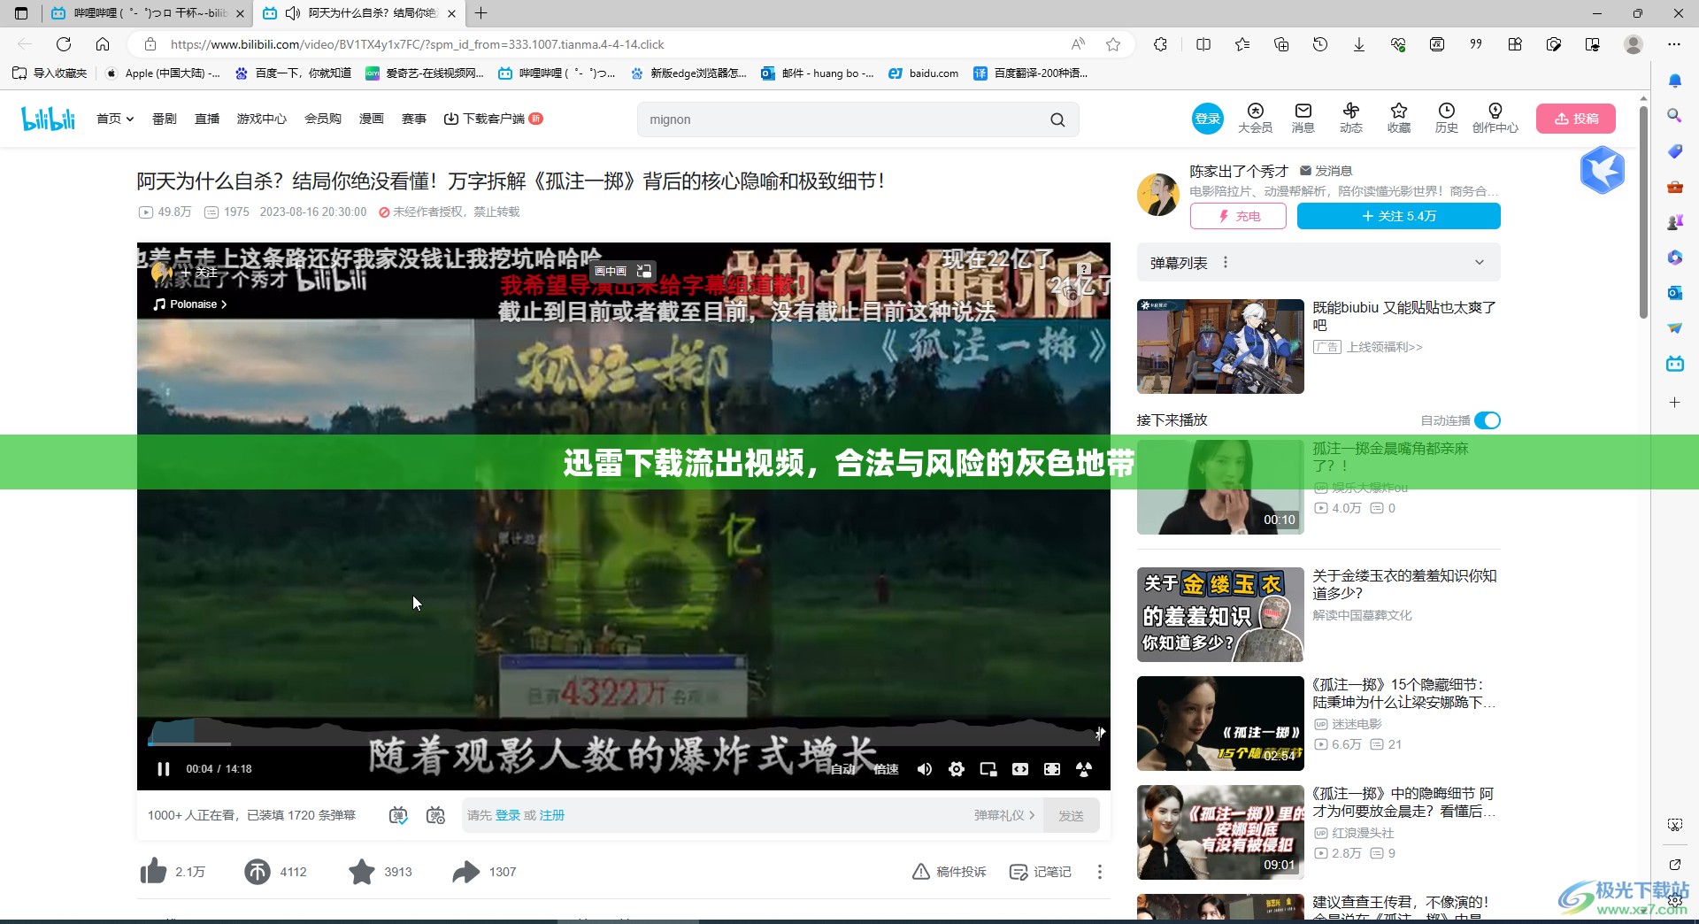Open 赛事 section

(x=414, y=119)
